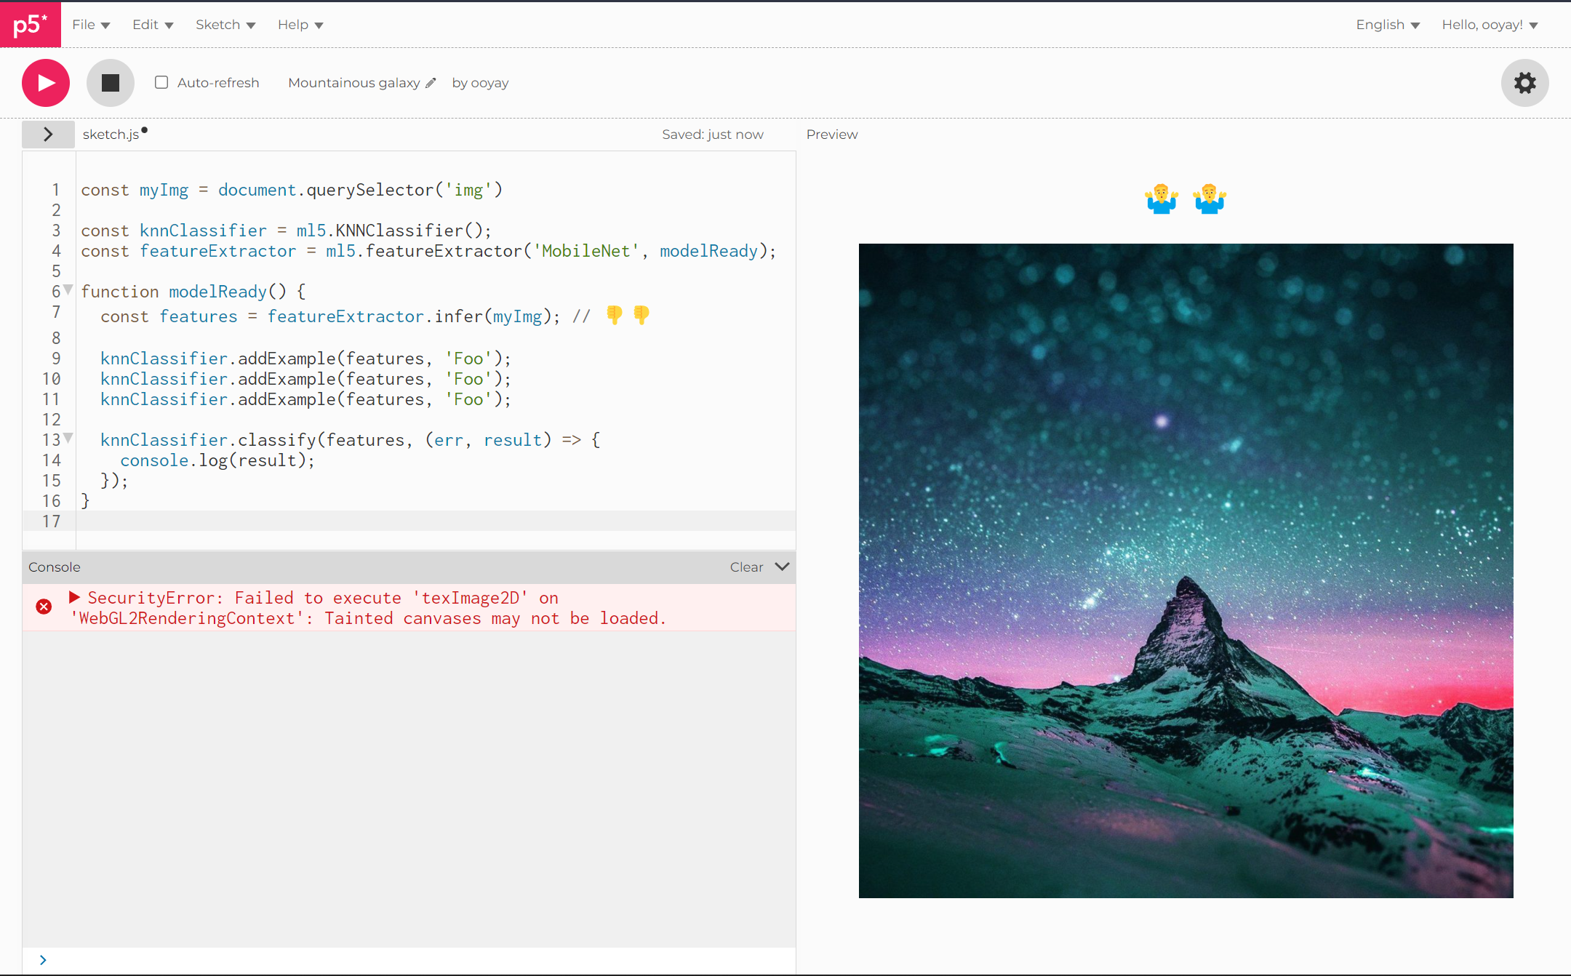Expand the SecurityError details triangle
The image size is (1571, 976).
click(74, 597)
